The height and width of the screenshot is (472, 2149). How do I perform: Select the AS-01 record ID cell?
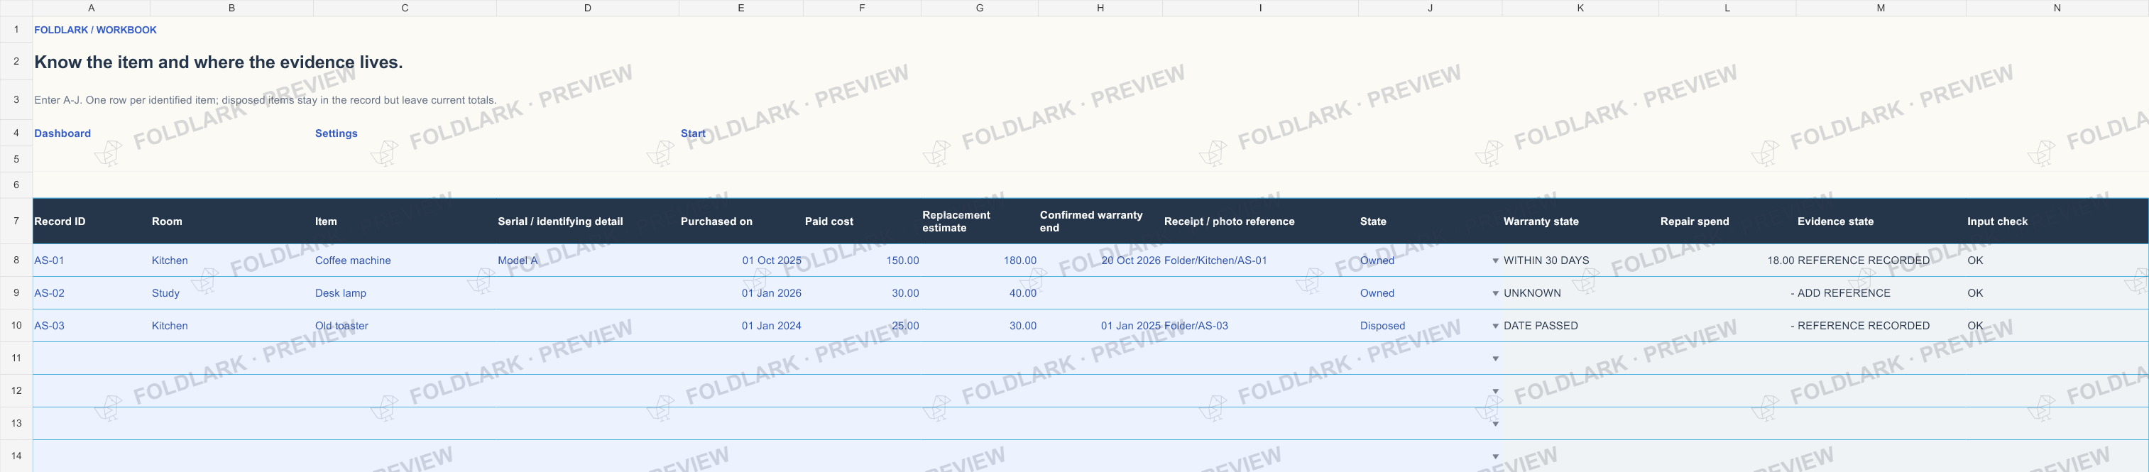[91, 260]
